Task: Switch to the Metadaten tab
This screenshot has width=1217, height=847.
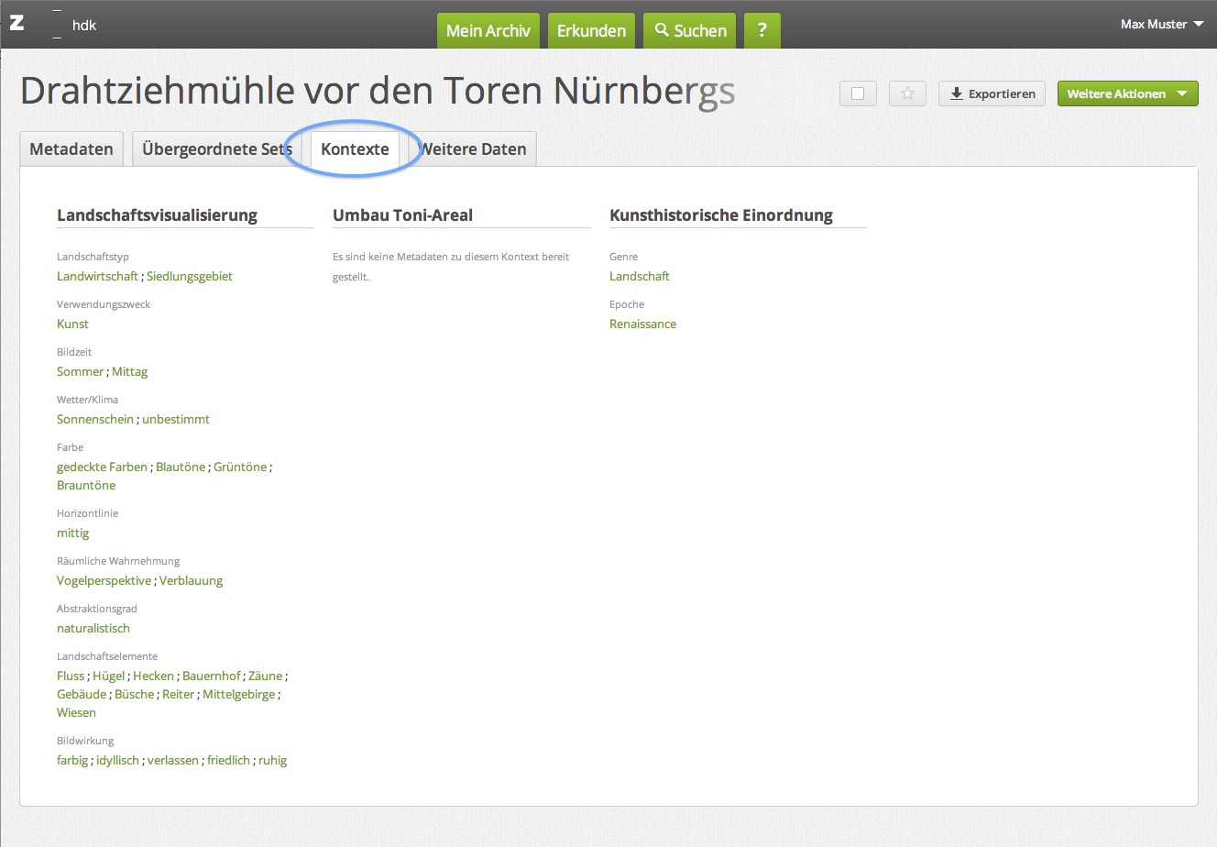Action: pyautogui.click(x=71, y=149)
